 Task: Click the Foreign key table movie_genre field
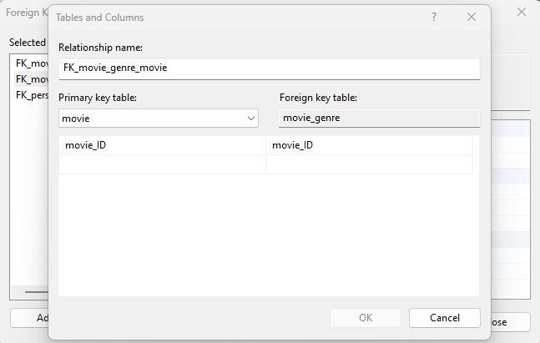379,119
